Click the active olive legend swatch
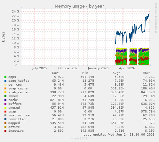Viewport: 159px width, 142px height. [x=5, y=127]
